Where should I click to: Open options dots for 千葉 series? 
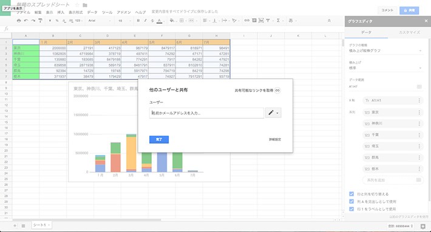[419, 135]
